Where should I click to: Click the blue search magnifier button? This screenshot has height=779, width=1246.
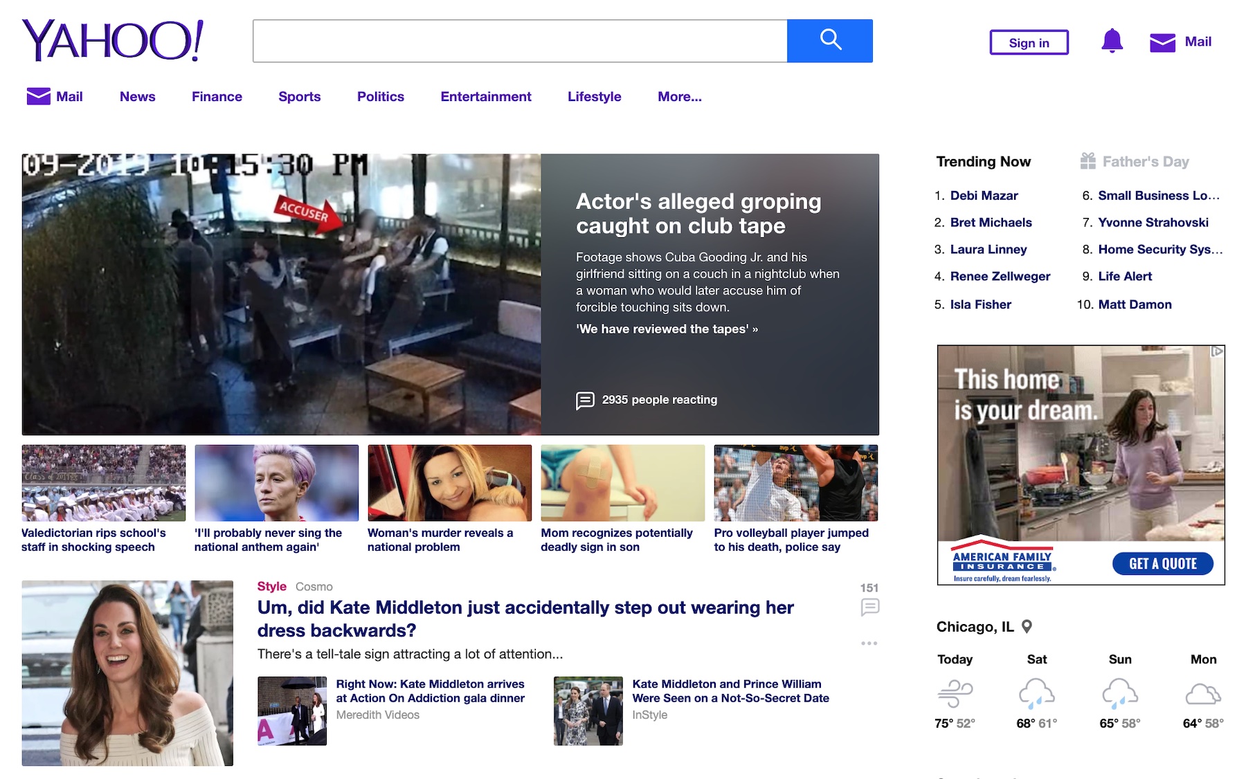tap(830, 41)
